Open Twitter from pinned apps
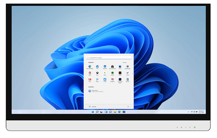Viewport: 217px width, 138px height. [105, 80]
